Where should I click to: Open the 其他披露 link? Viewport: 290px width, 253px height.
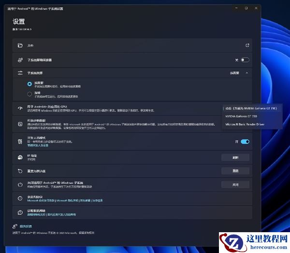(x=85, y=200)
